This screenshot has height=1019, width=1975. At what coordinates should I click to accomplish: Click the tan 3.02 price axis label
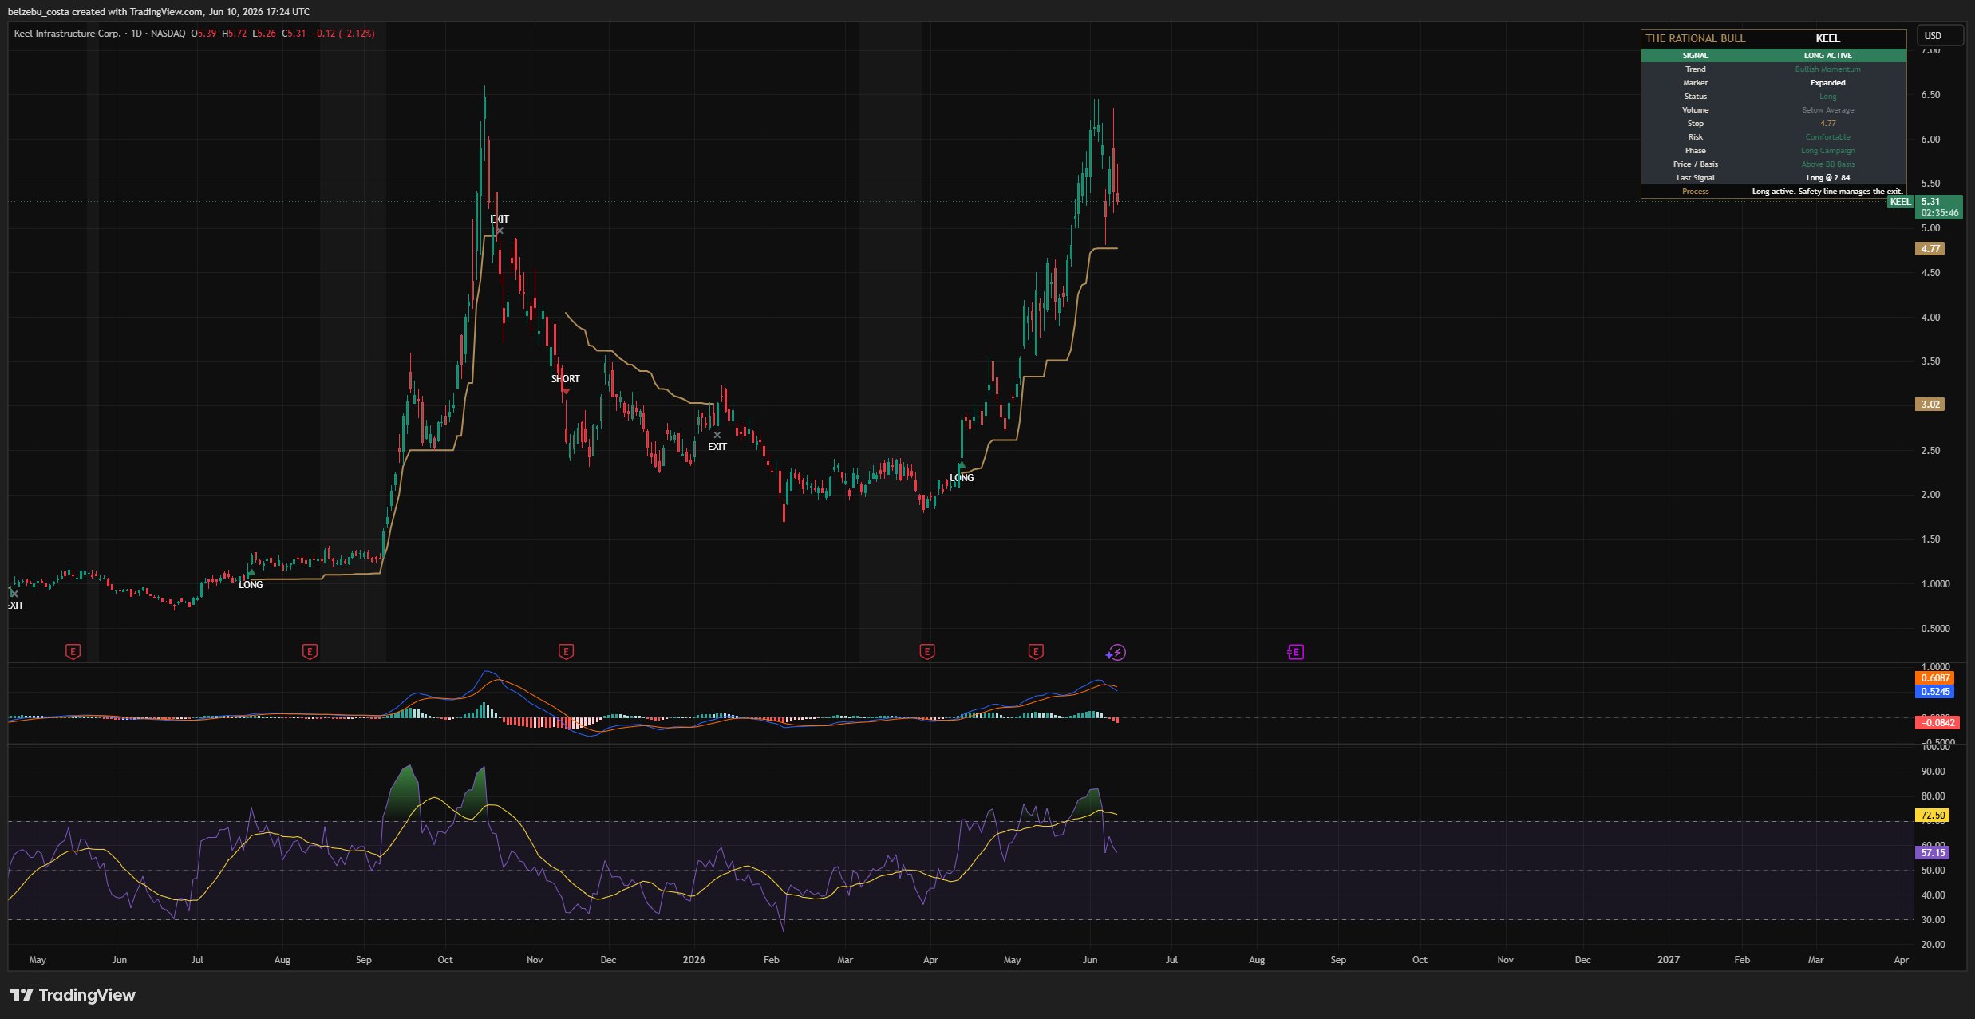pyautogui.click(x=1930, y=405)
